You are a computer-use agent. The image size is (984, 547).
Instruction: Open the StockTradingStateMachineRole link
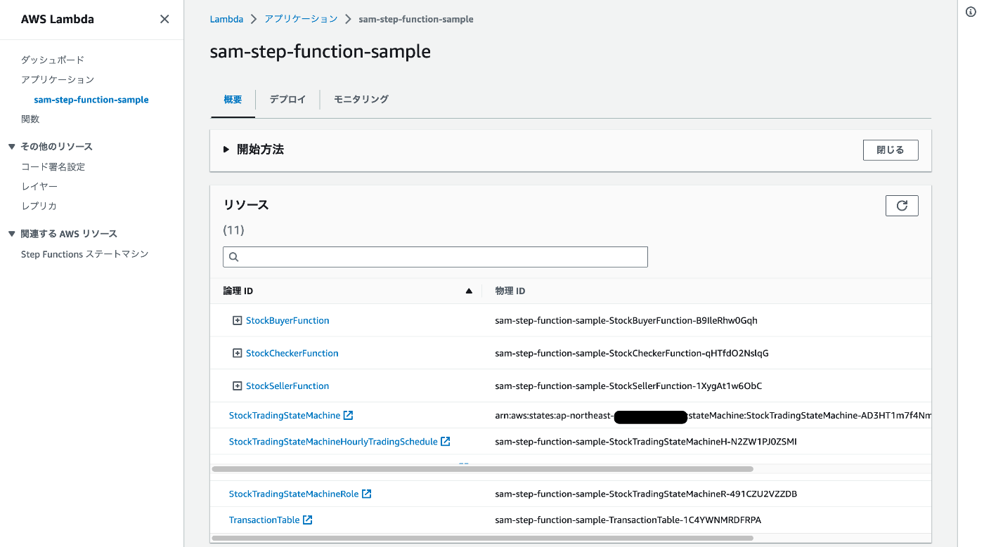[294, 494]
